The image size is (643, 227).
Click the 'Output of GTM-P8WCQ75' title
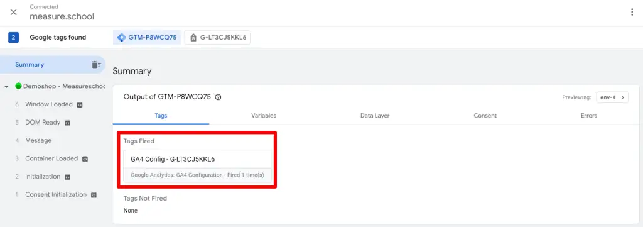point(167,97)
